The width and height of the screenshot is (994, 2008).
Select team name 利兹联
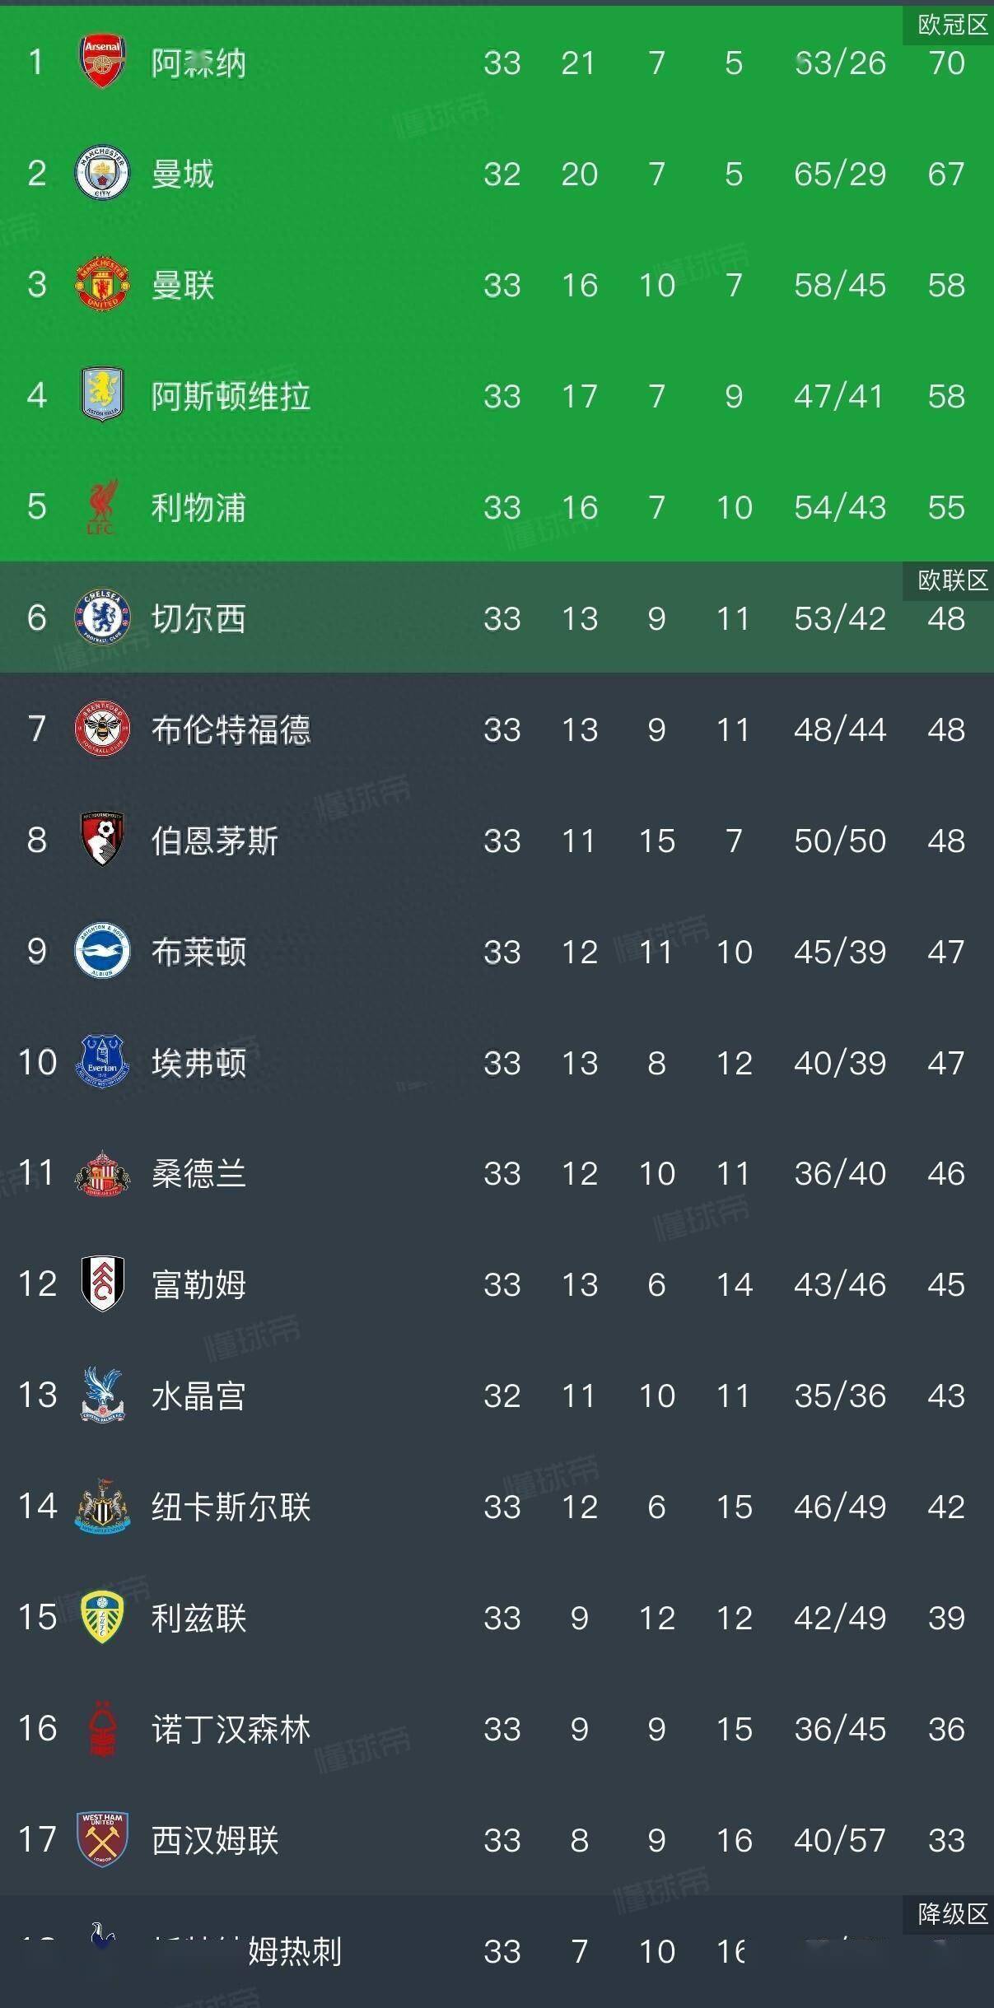pyautogui.click(x=198, y=1618)
